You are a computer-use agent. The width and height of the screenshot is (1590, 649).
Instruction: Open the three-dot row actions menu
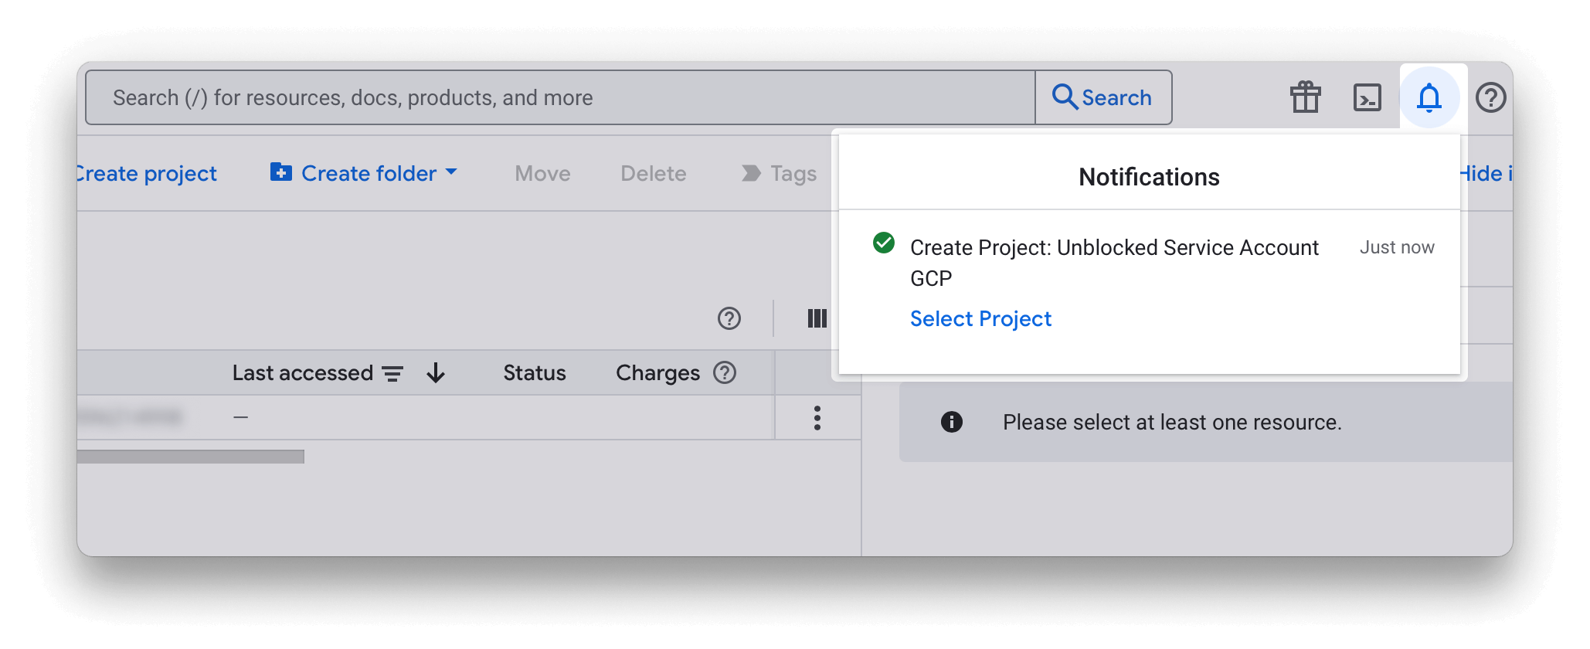[817, 418]
